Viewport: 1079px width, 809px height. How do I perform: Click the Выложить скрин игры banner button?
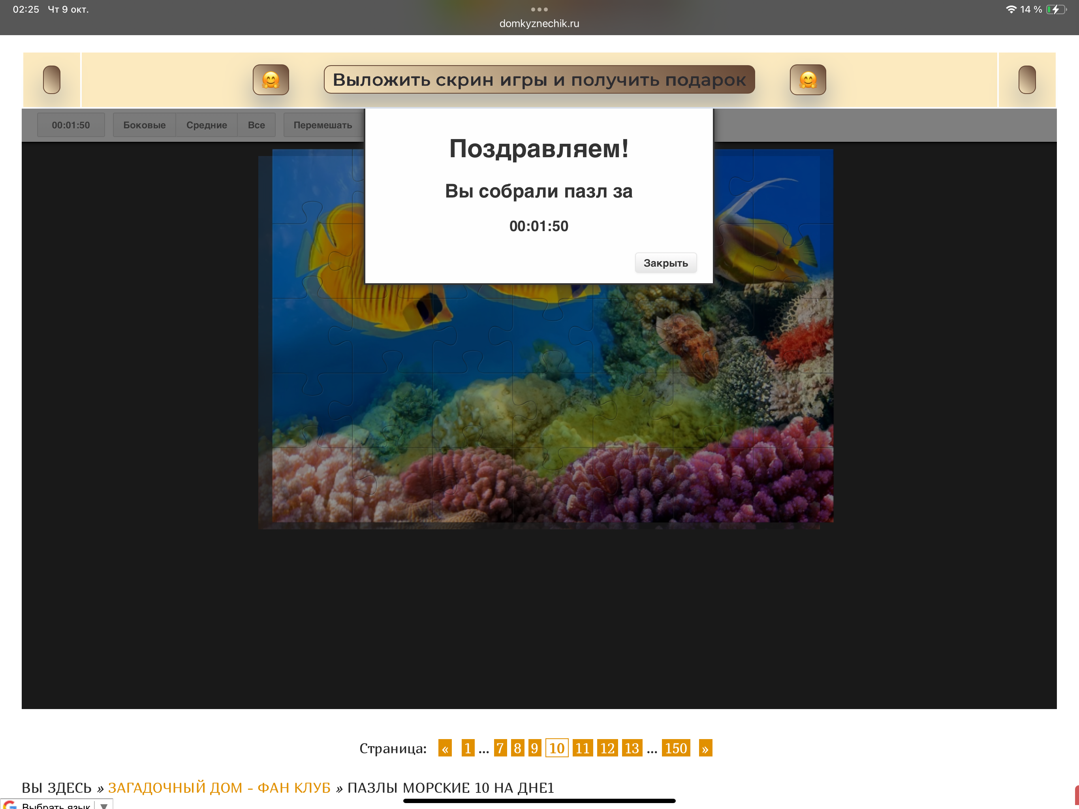click(539, 79)
